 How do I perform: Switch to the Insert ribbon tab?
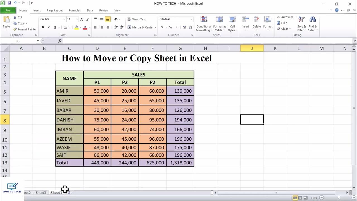tap(37, 10)
